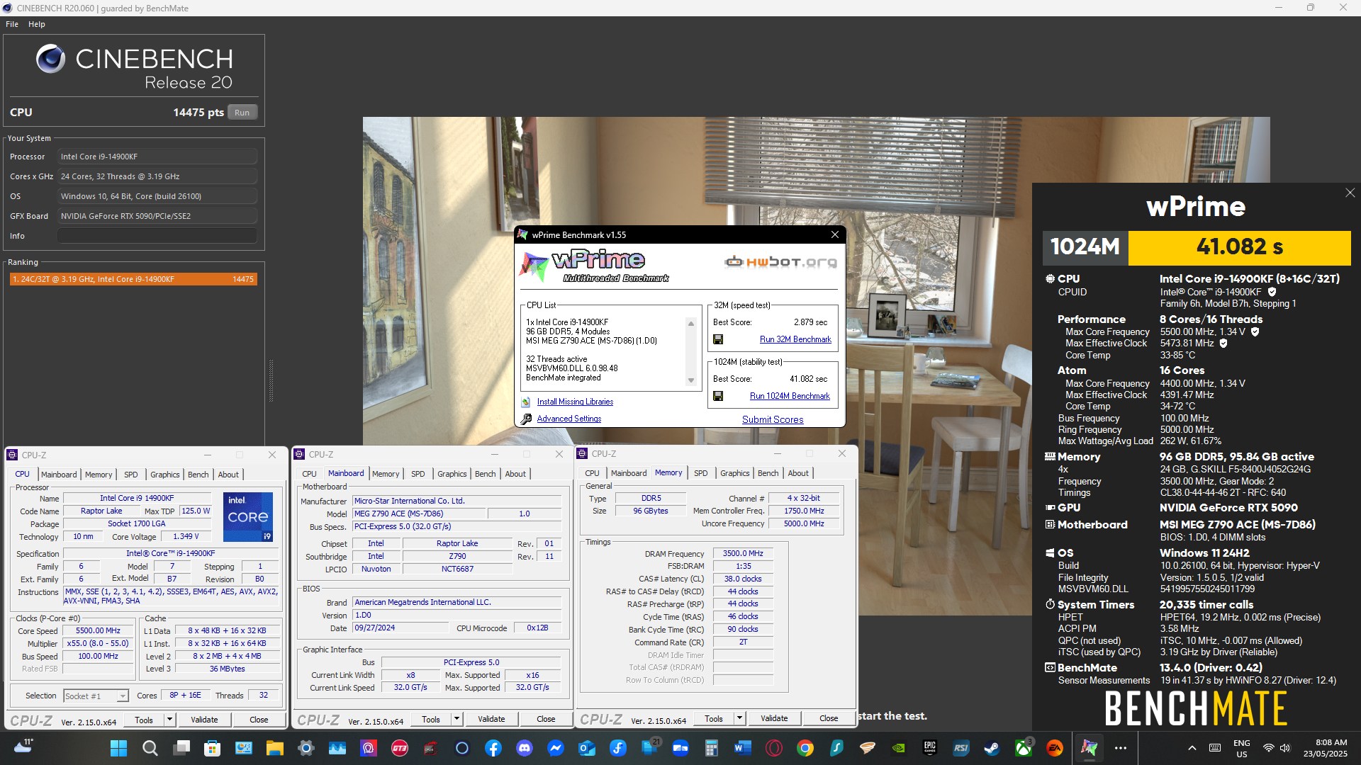This screenshot has height=765, width=1361.
Task: Open the volume tray icon
Action: [1286, 748]
